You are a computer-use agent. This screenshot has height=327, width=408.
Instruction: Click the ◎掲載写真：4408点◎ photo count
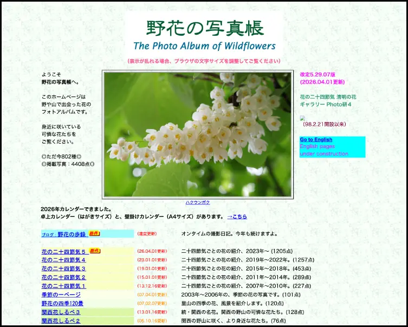(x=68, y=164)
